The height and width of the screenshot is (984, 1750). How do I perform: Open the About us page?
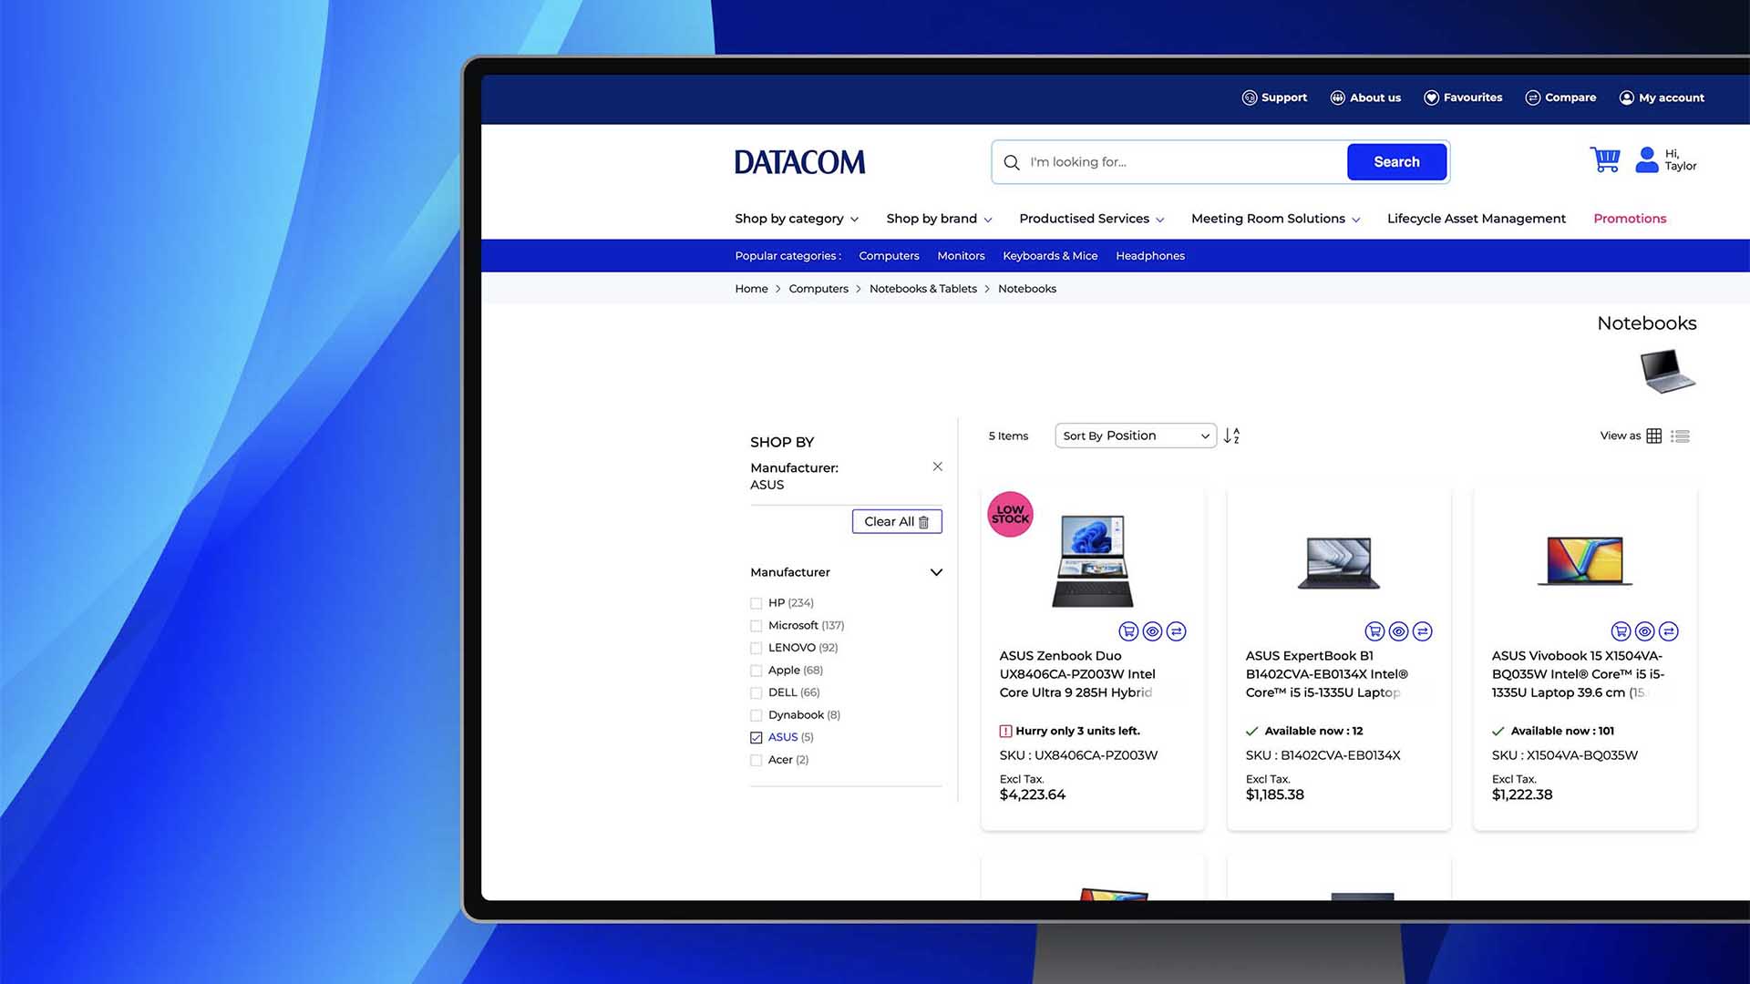tap(1365, 97)
